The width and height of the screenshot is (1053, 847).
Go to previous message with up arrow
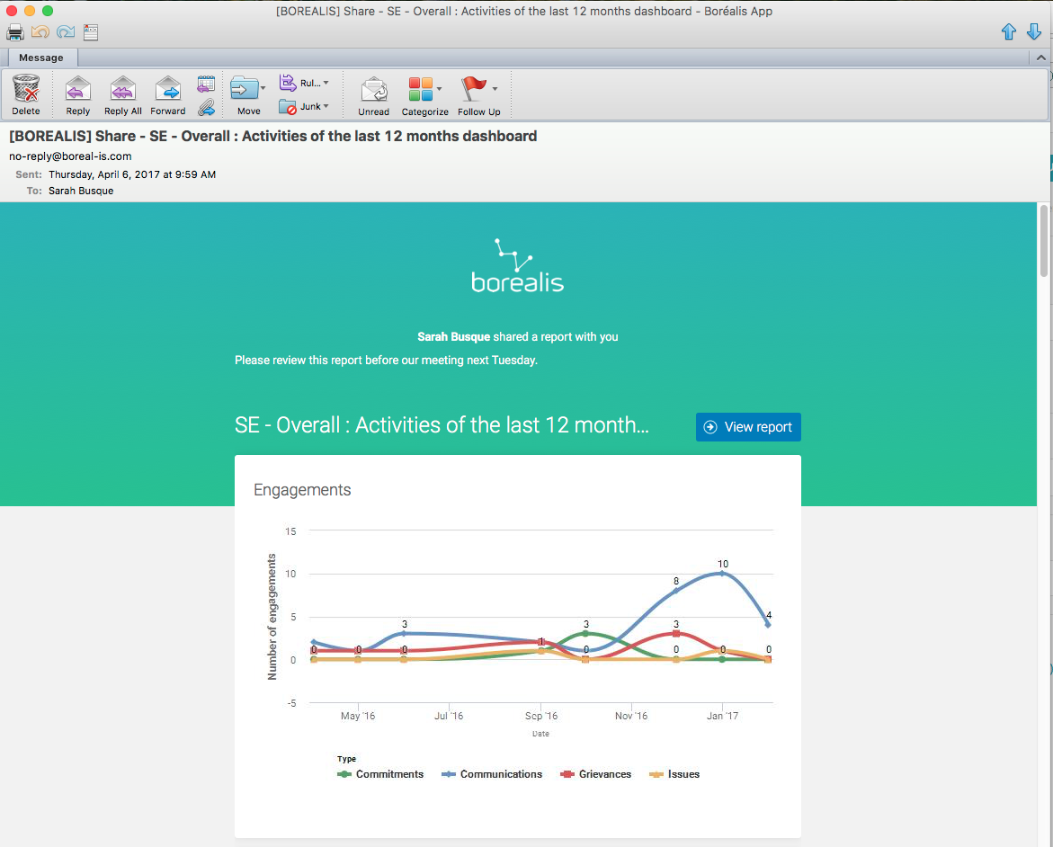[x=1009, y=31]
